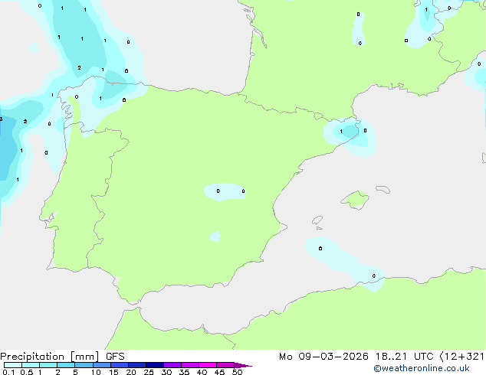Screen dimensions: 486x375
Task: Pick the 20–25 mm dark blue legend swatch
Action: [x=137, y=365]
